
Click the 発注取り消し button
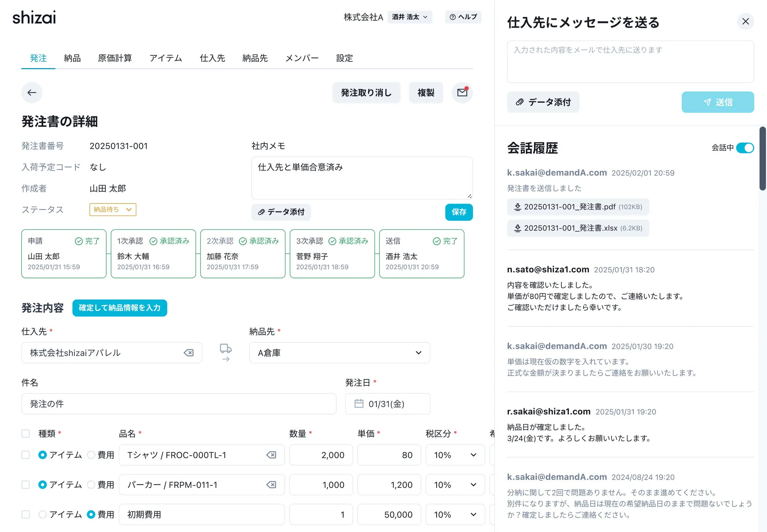click(366, 92)
